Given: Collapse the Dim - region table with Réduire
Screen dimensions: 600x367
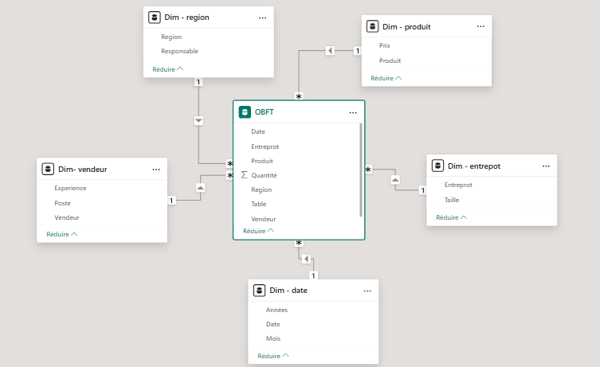Looking at the screenshot, I should coord(168,69).
